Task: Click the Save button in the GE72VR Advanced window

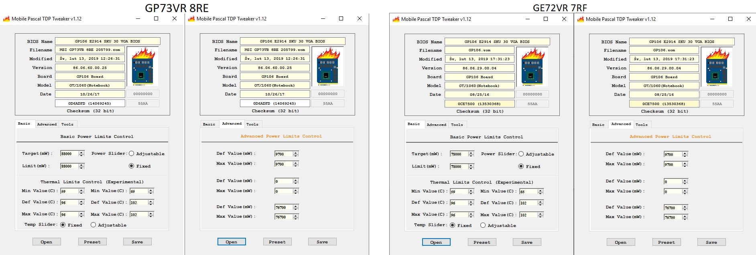Action: [711, 242]
